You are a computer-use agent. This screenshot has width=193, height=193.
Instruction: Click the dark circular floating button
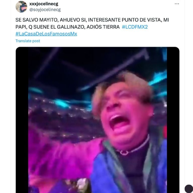pyautogui.click(x=188, y=188)
